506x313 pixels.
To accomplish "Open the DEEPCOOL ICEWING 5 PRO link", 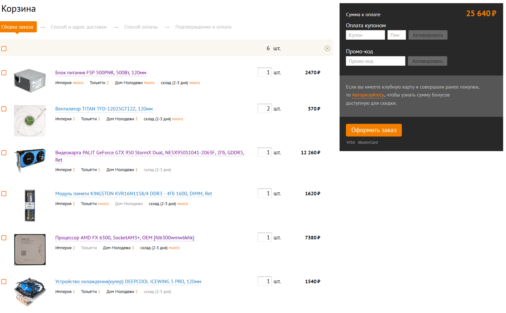I will (128, 282).
